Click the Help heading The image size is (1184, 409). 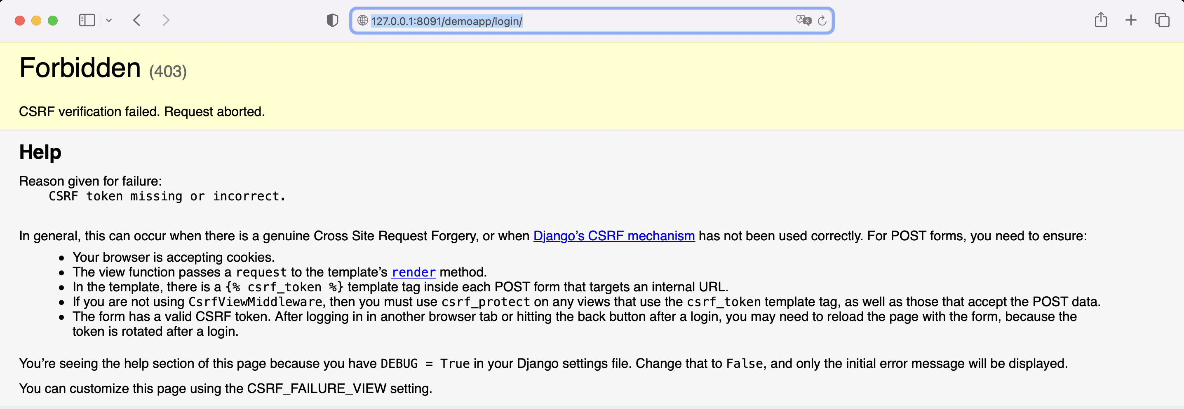click(x=40, y=152)
